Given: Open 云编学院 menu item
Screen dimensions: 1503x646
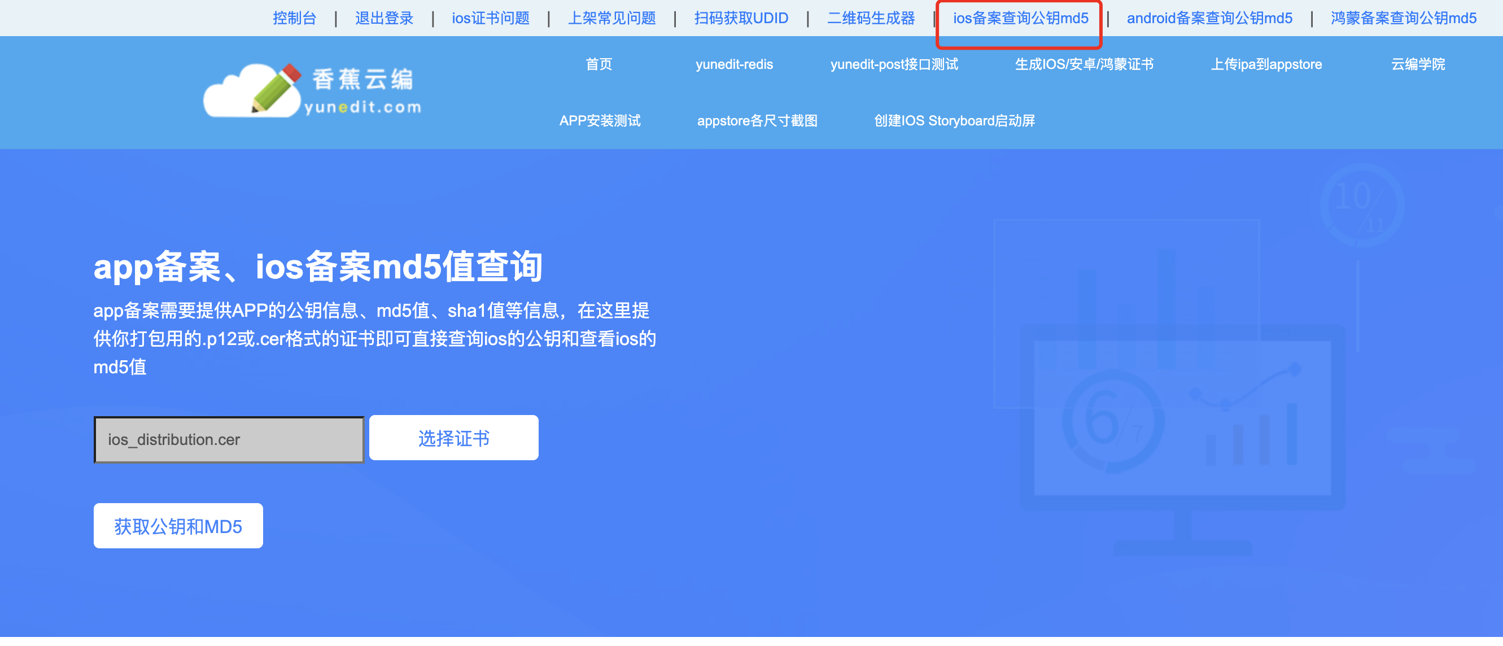Looking at the screenshot, I should [1418, 64].
